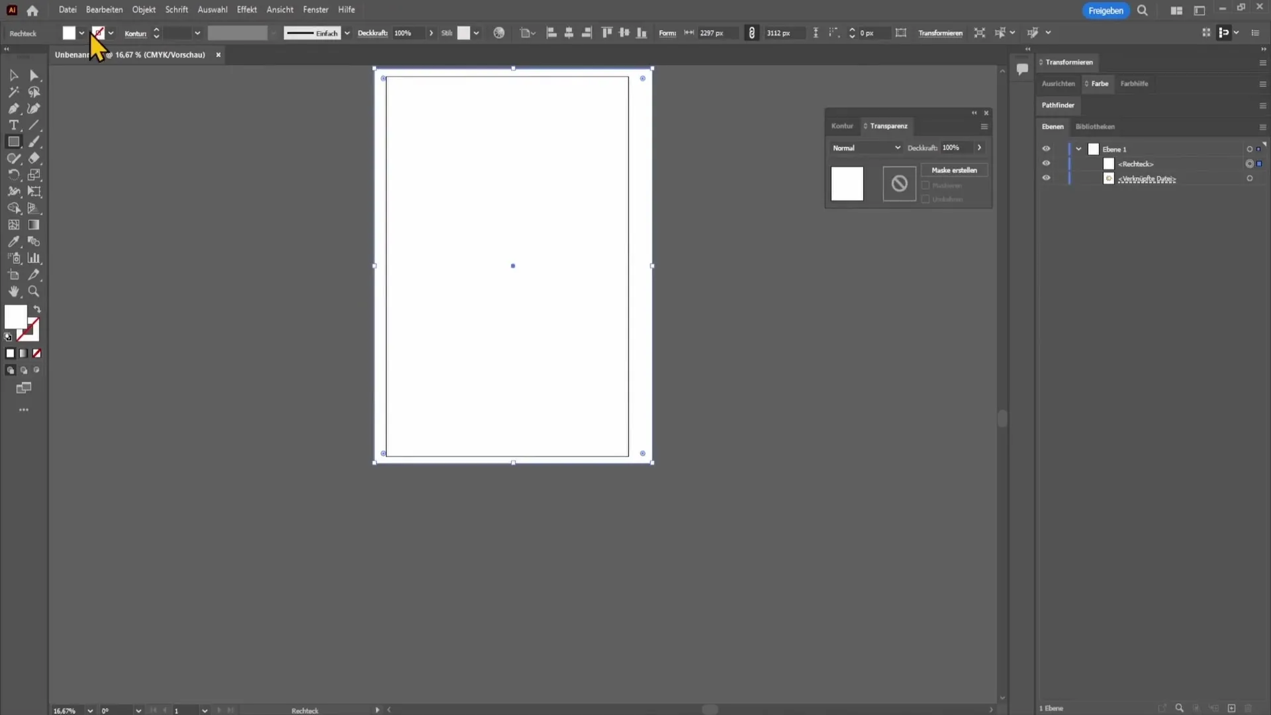Select the Blend tool
The width and height of the screenshot is (1271, 715).
tap(34, 242)
